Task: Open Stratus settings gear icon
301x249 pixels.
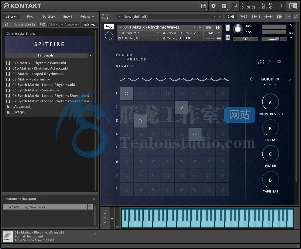Action: (279, 62)
